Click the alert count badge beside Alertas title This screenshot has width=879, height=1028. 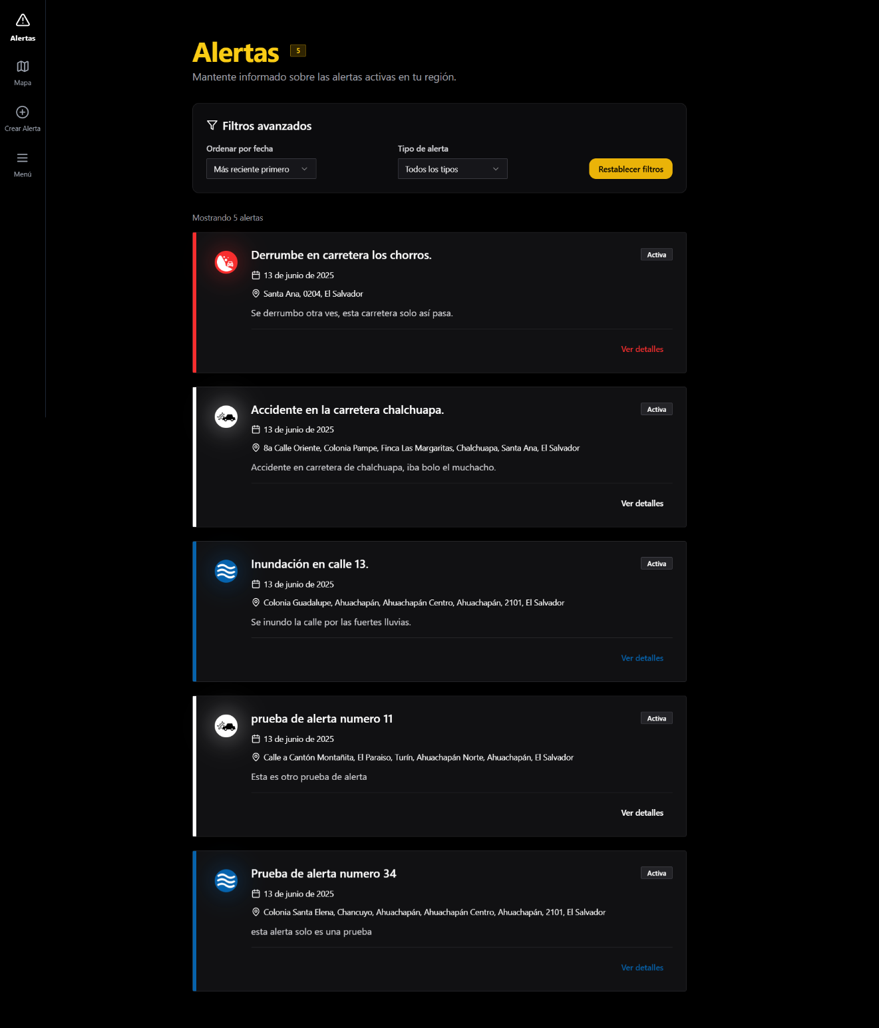[x=298, y=51]
